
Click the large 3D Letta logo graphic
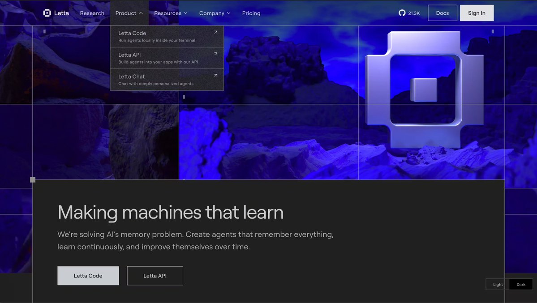tap(424, 90)
